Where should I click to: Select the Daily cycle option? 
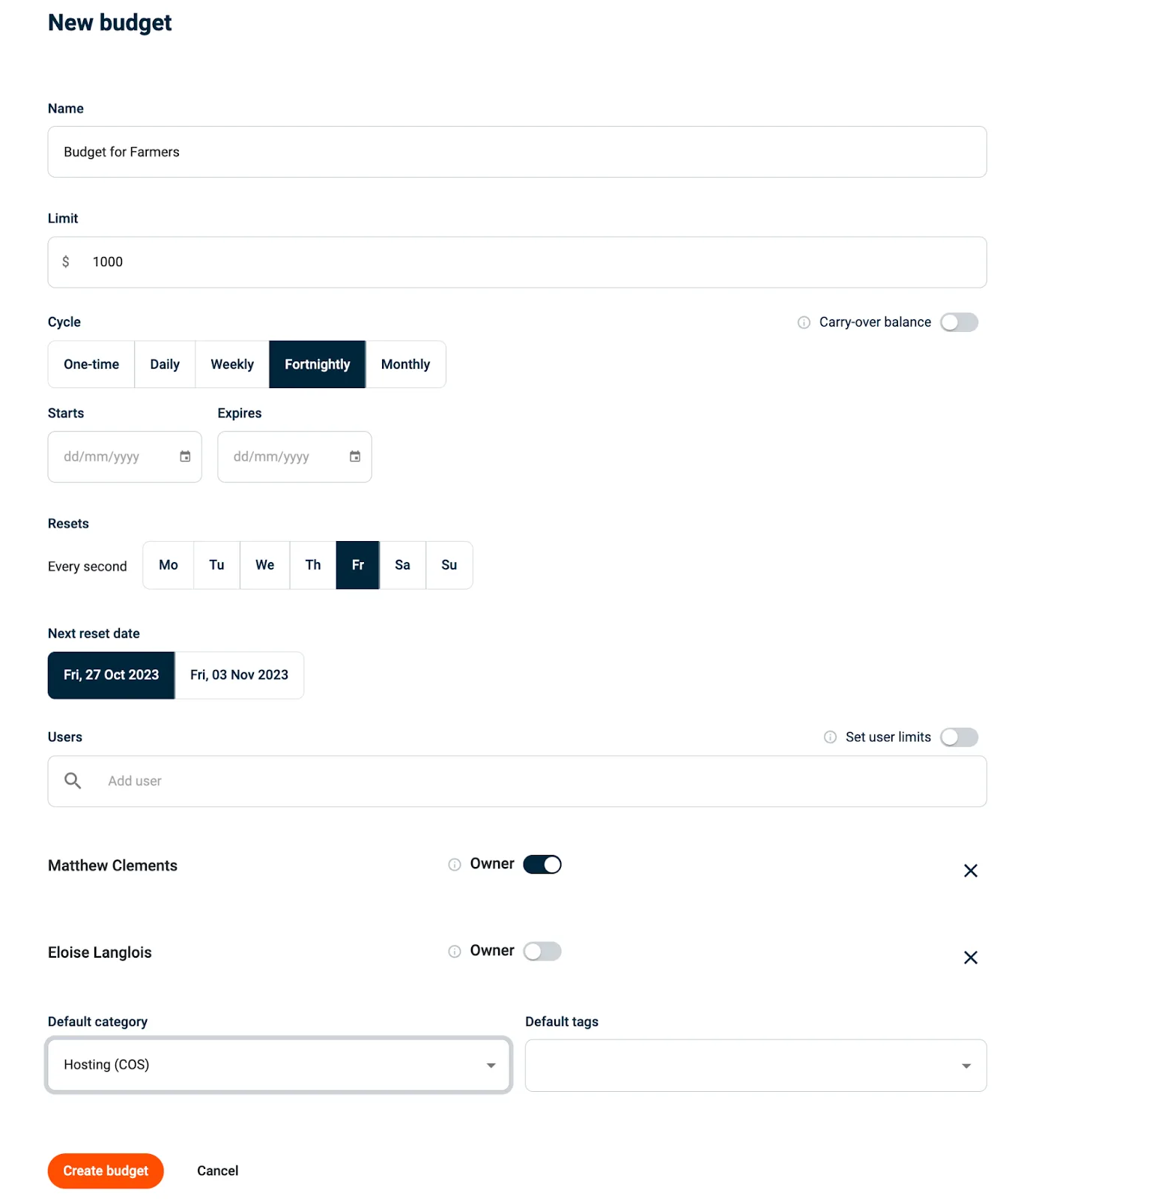click(165, 364)
